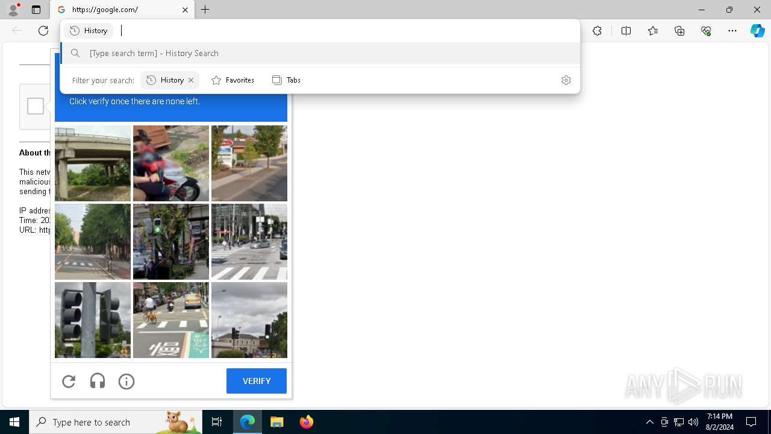771x434 pixels.
Task: Click the taskbar search box
Action: pos(116,422)
